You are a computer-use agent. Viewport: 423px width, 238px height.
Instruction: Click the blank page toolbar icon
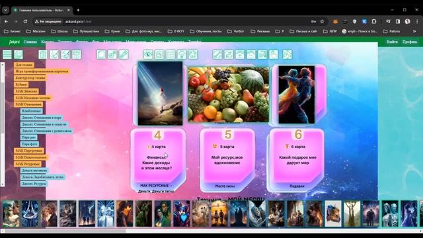pyautogui.click(x=101, y=54)
